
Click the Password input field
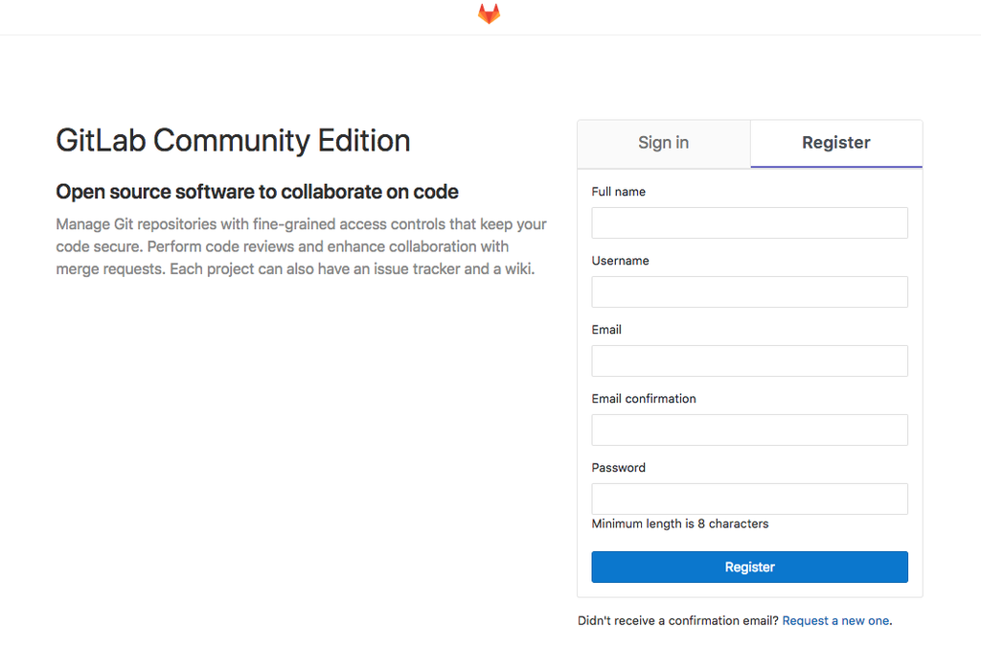(x=749, y=499)
